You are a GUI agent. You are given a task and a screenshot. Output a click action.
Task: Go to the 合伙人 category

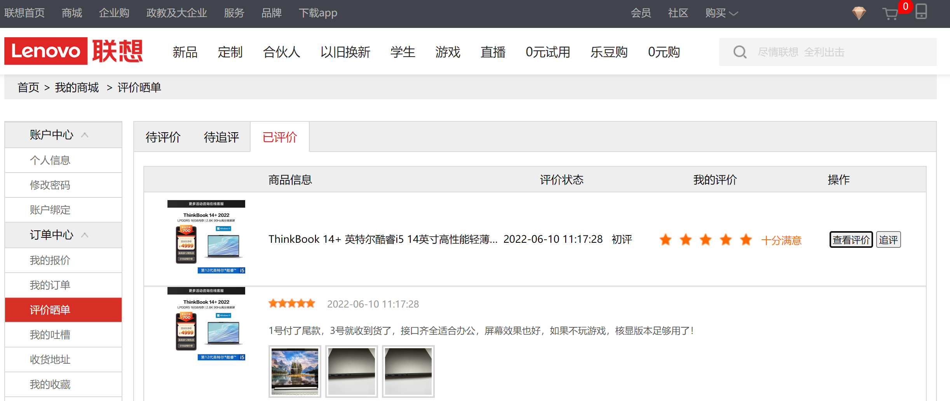pos(281,52)
